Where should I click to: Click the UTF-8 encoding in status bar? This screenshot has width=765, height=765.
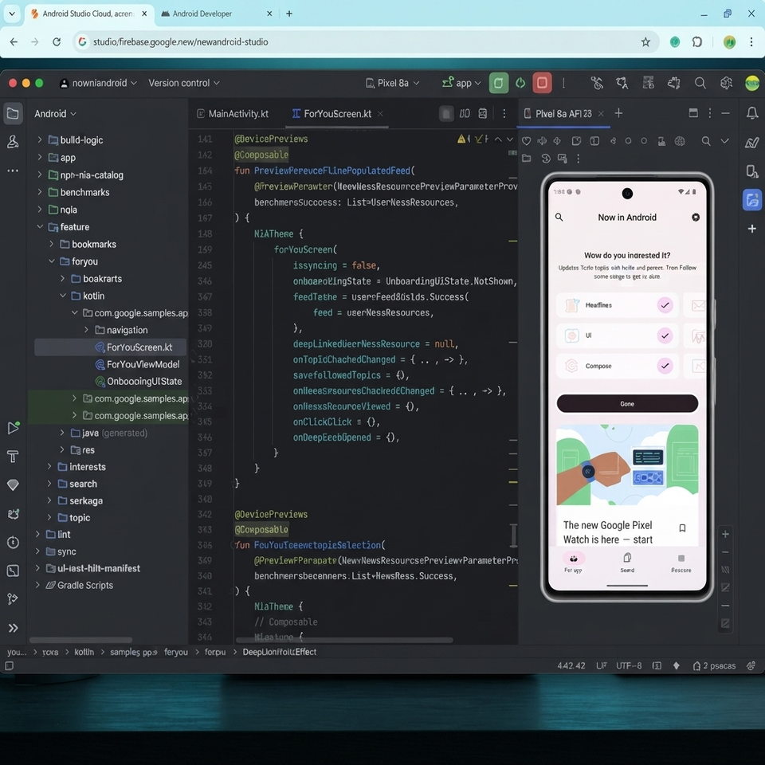pyautogui.click(x=629, y=665)
